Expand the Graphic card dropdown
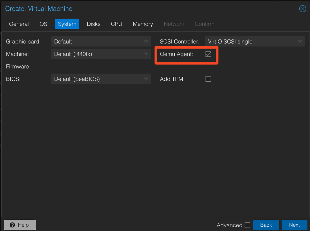This screenshot has width=310, height=231. [x=101, y=42]
